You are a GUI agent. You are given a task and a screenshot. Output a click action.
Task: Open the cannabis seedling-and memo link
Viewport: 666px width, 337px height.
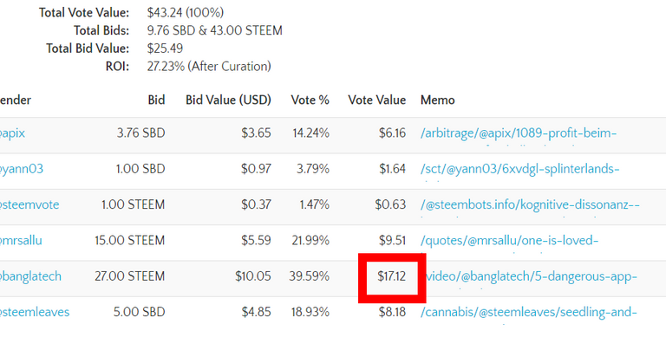pyautogui.click(x=528, y=312)
